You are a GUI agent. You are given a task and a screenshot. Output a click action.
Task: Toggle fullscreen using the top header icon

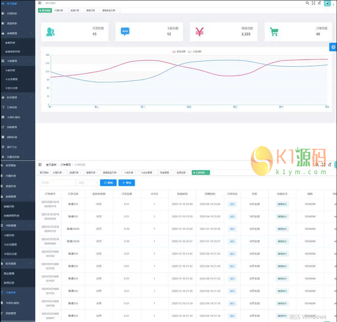point(313,3)
